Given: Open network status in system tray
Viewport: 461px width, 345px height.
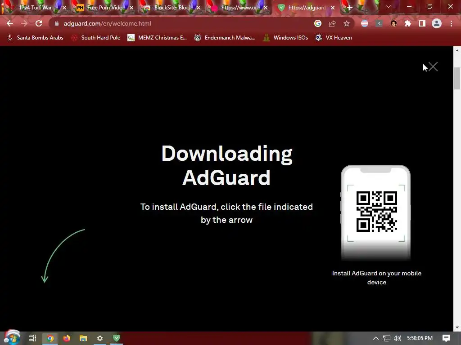Looking at the screenshot, I should coord(387,338).
